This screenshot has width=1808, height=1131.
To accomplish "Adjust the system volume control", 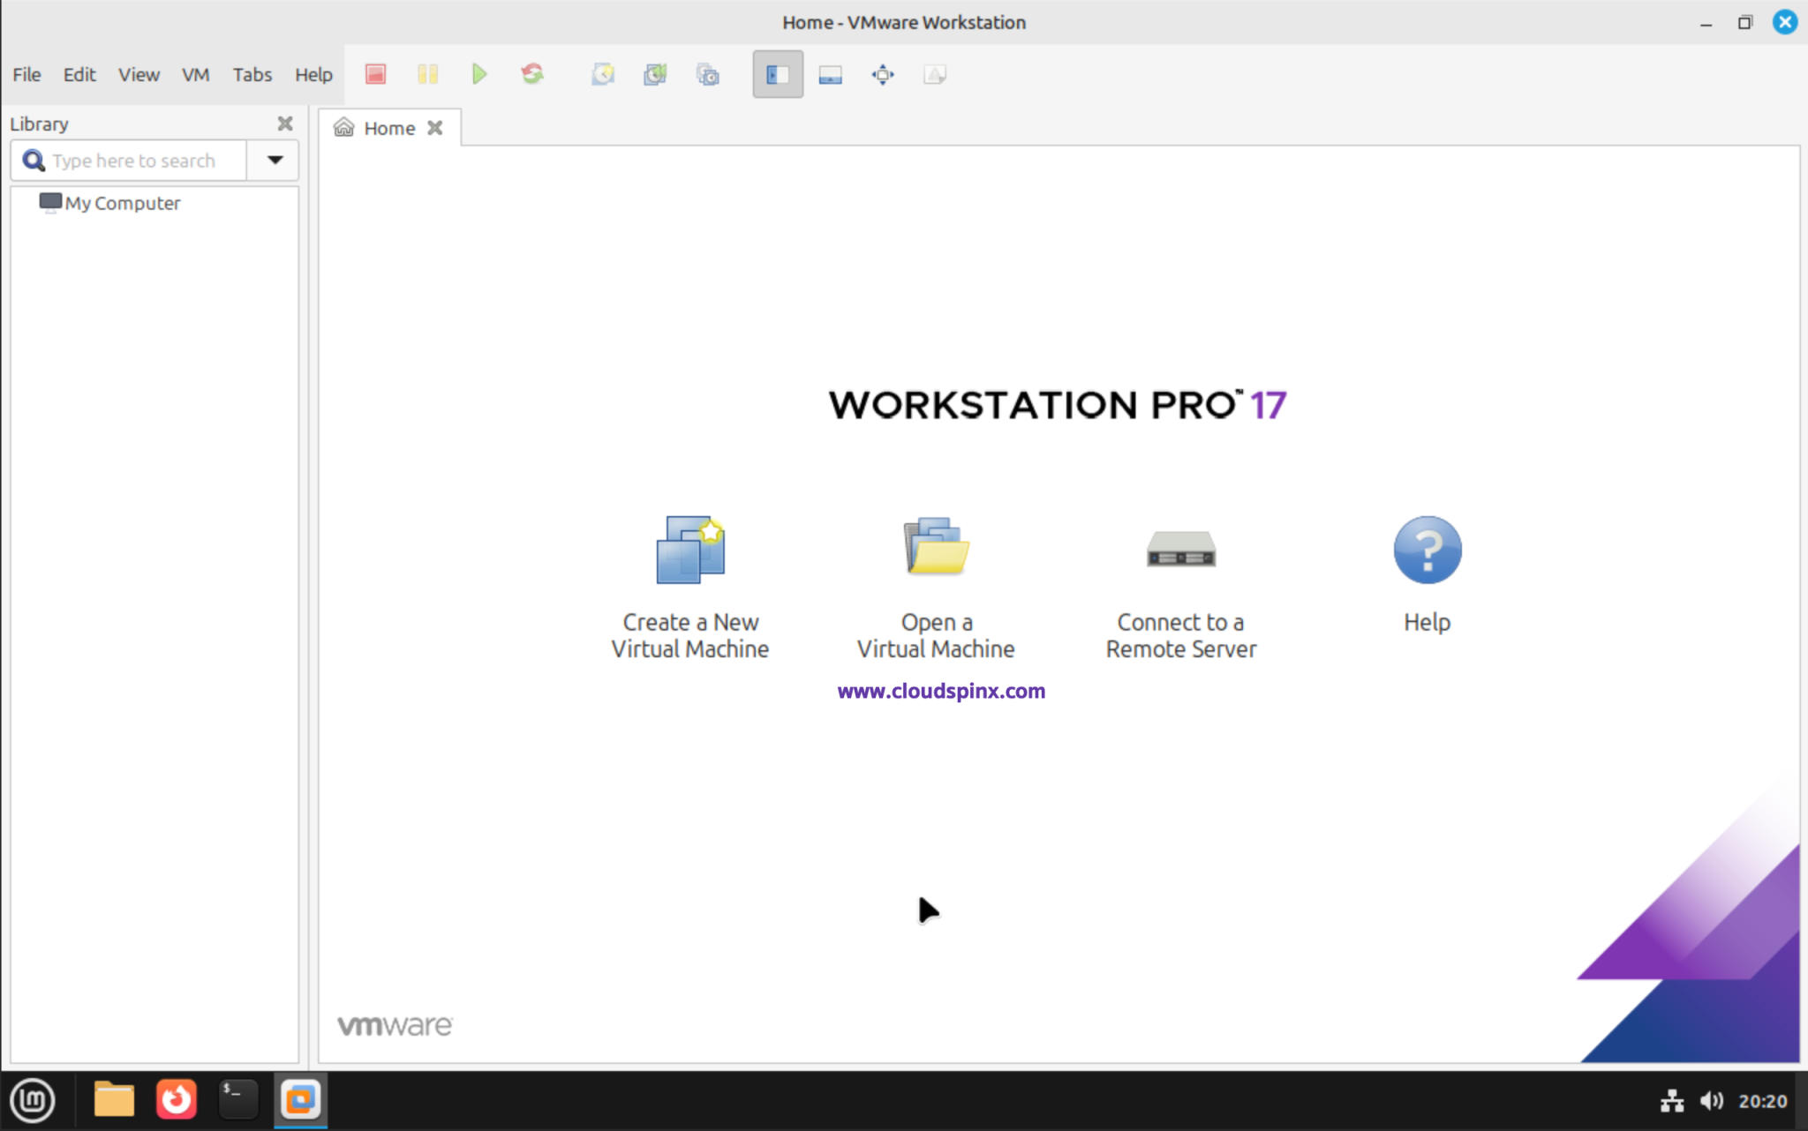I will coord(1713,1100).
